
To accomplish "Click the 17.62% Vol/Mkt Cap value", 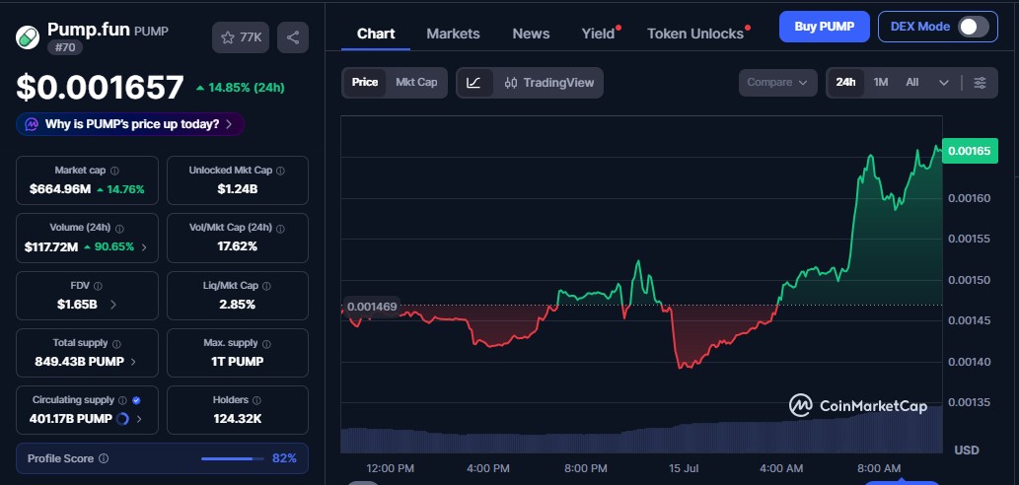I will 237,246.
